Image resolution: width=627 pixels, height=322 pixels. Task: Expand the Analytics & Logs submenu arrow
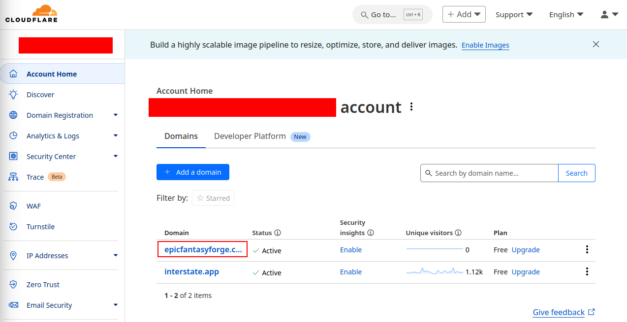pos(116,135)
